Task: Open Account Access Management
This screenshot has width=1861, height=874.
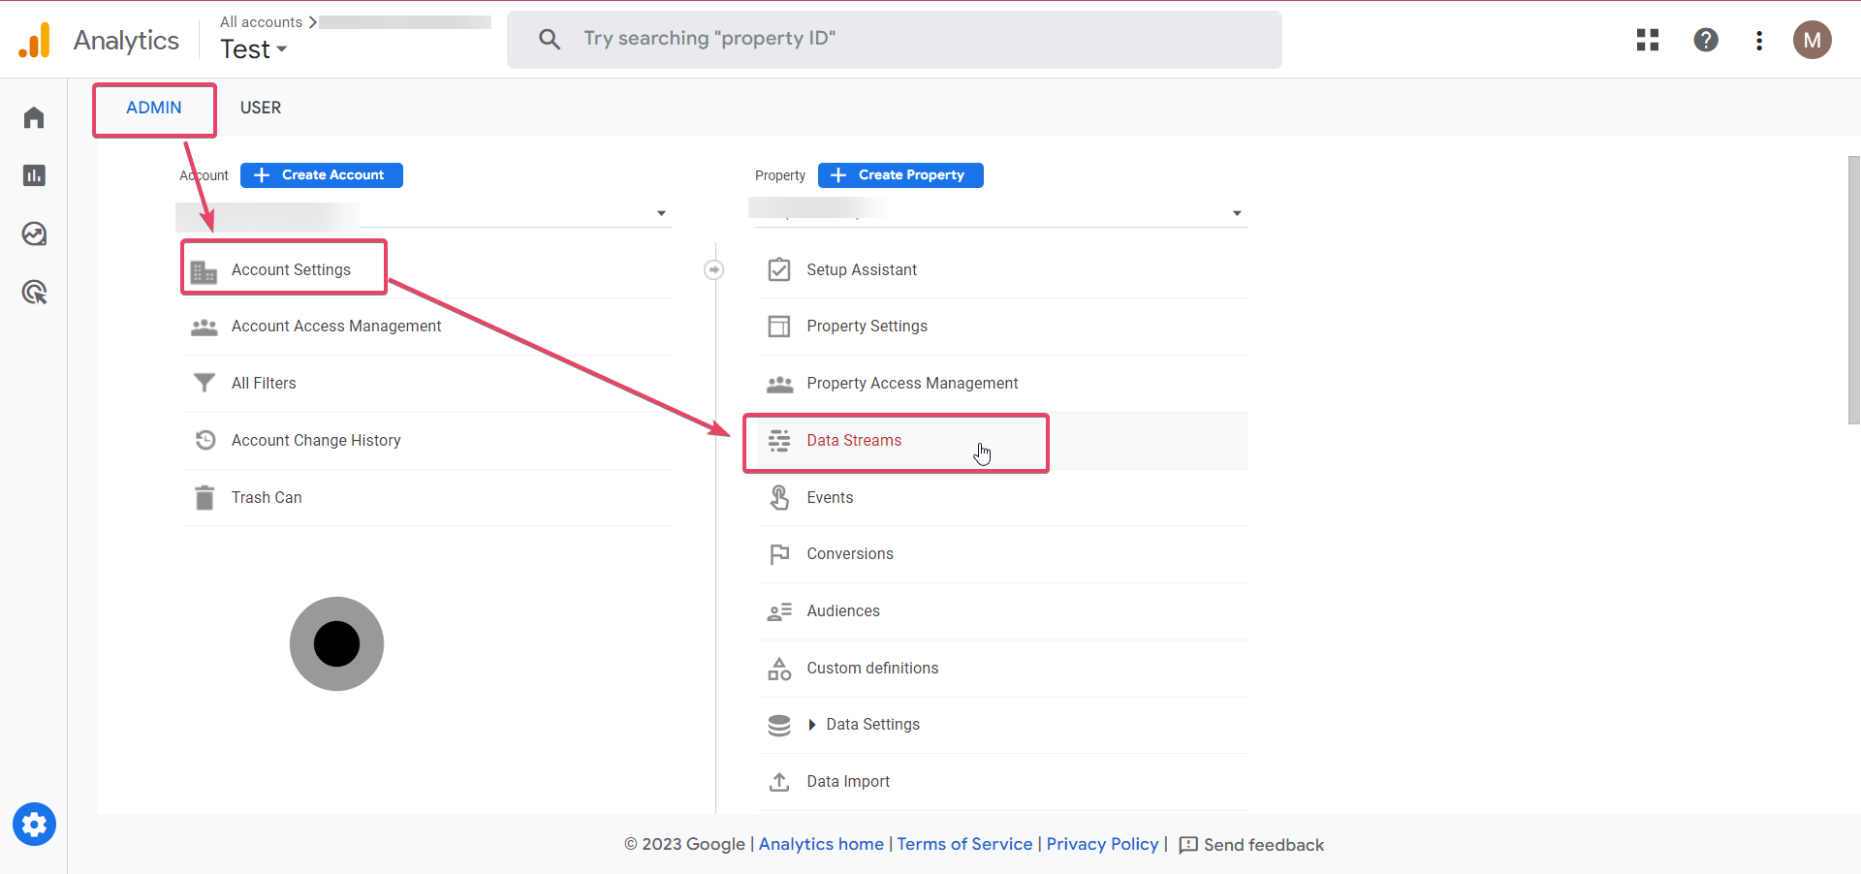Action: [x=426, y=327]
